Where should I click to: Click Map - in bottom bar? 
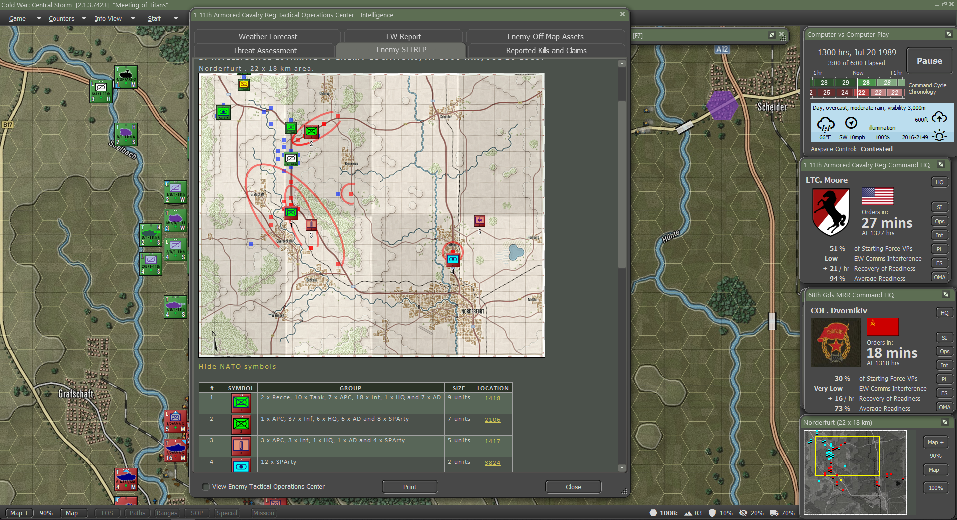(74, 513)
